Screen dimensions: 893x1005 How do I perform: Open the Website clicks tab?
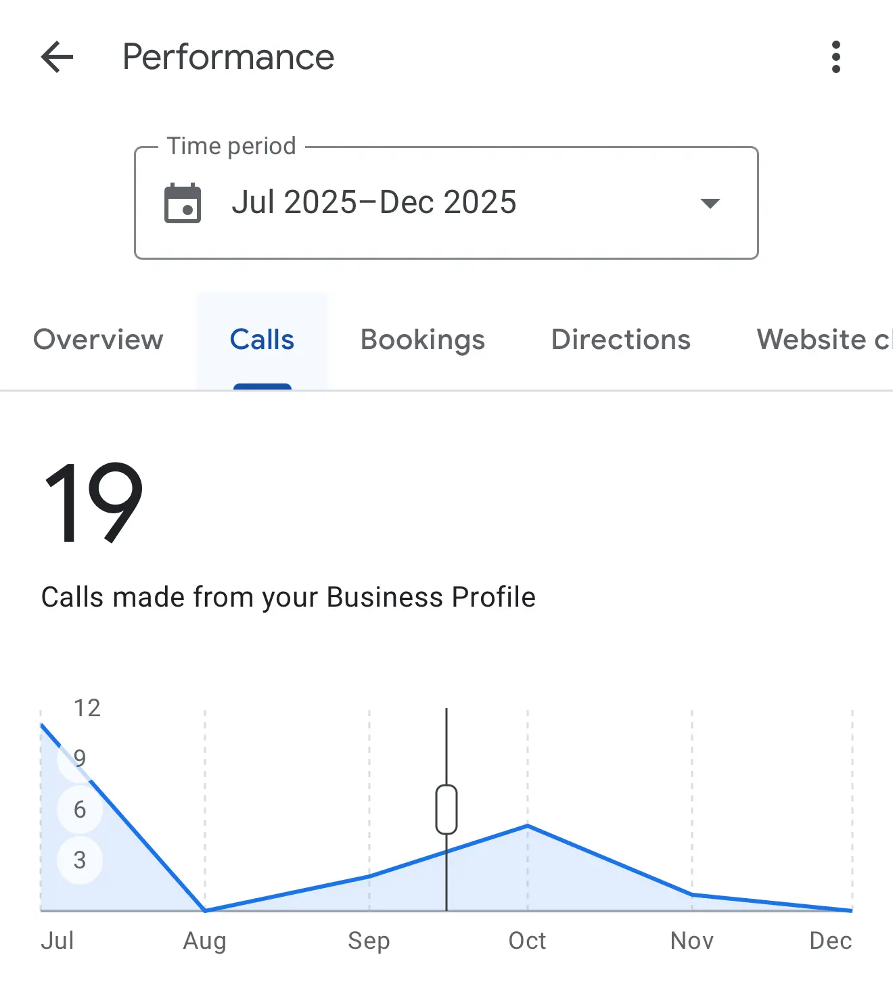[x=823, y=340]
